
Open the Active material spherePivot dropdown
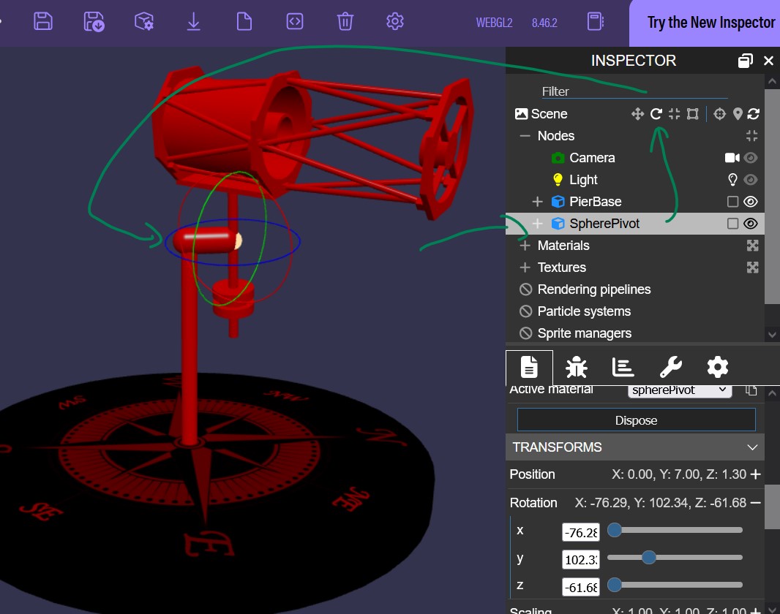[x=680, y=390]
